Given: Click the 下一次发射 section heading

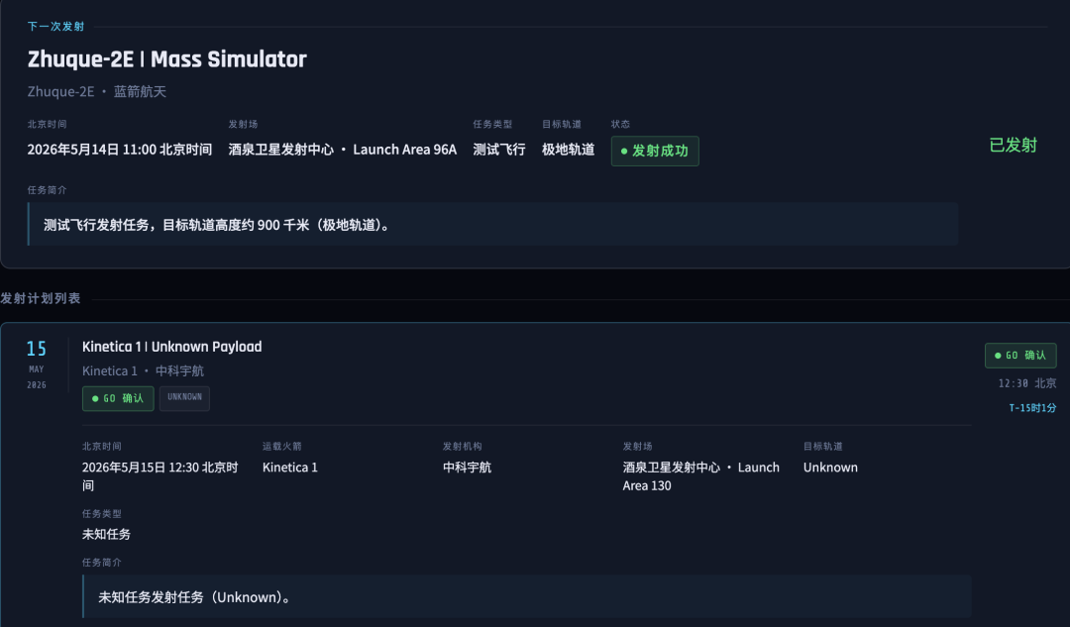Looking at the screenshot, I should click(x=55, y=27).
